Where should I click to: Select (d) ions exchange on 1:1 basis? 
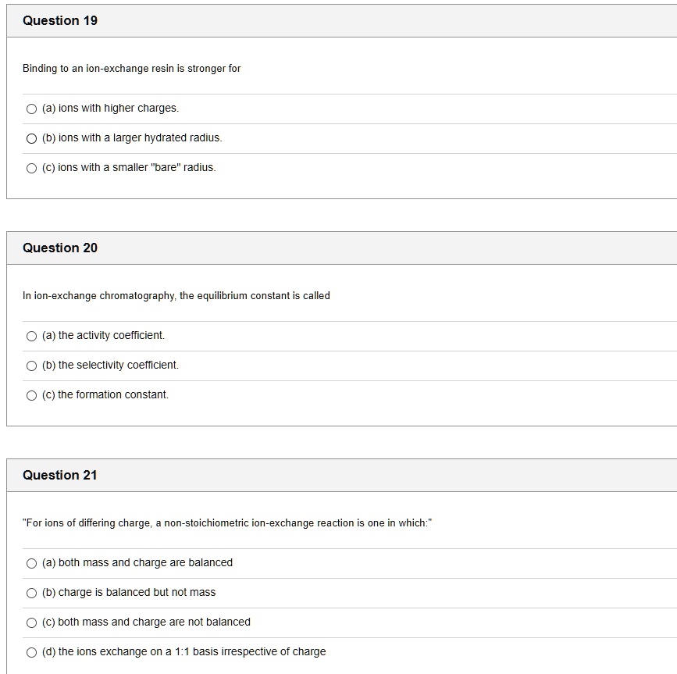tap(31, 651)
